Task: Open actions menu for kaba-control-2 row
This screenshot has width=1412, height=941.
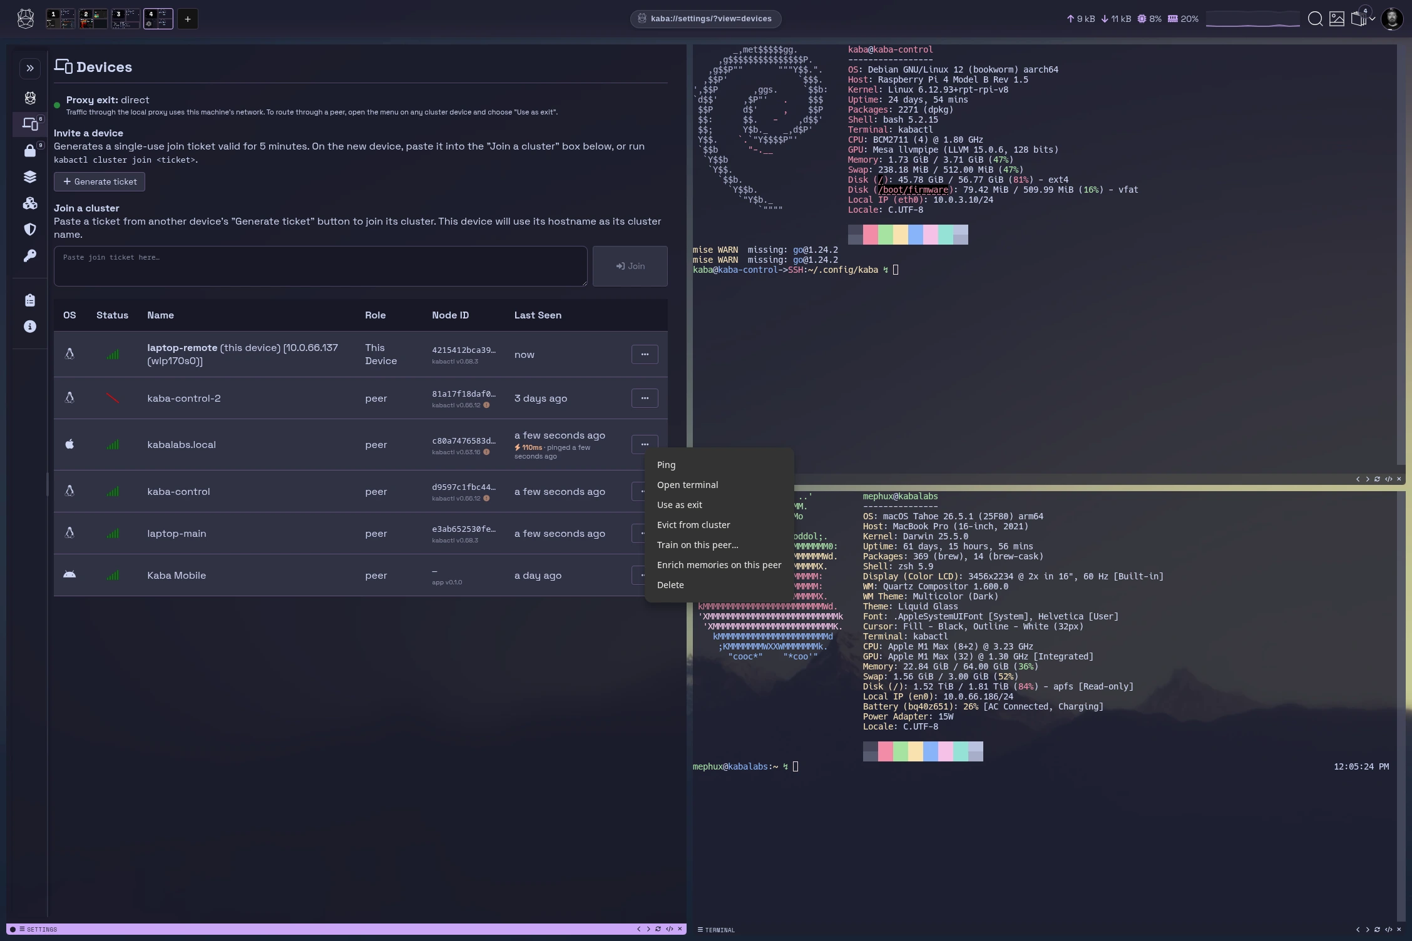Action: tap(645, 398)
